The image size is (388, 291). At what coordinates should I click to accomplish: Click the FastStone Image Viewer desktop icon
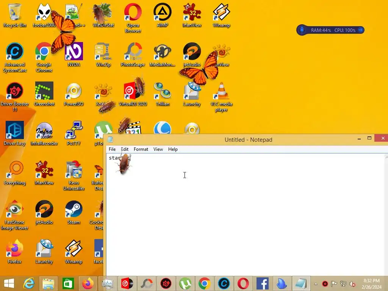[15, 215]
